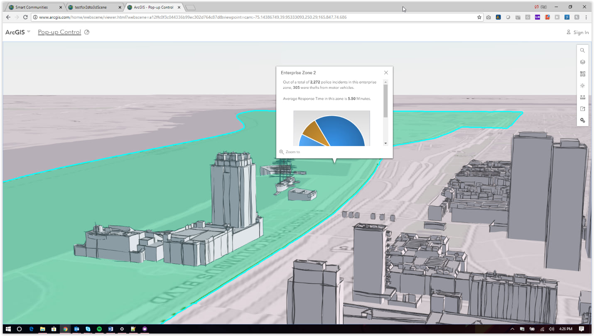594x336 pixels.
Task: Open the Layers panel icon
Action: pos(582,62)
